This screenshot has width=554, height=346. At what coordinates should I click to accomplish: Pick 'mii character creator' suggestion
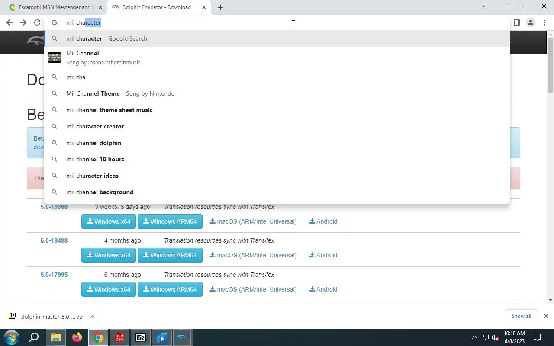pyautogui.click(x=277, y=126)
